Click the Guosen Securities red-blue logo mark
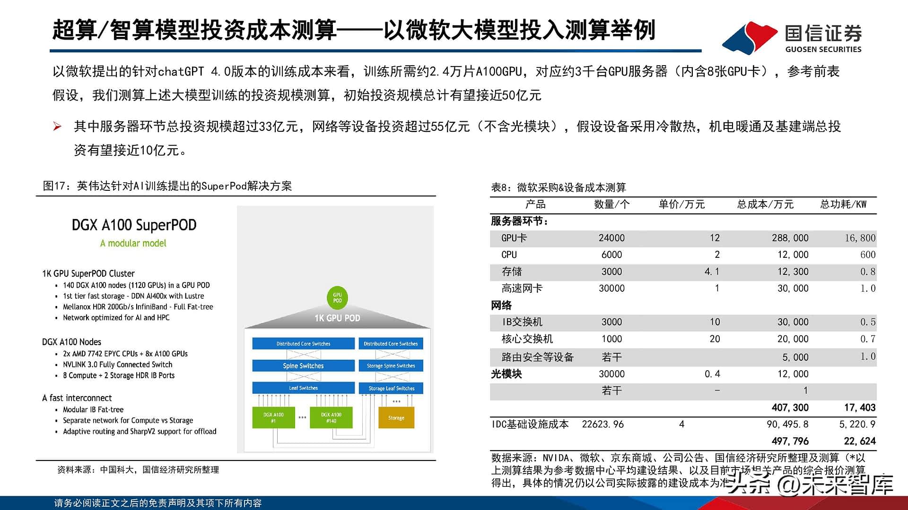The height and width of the screenshot is (510, 908). pyautogui.click(x=750, y=38)
